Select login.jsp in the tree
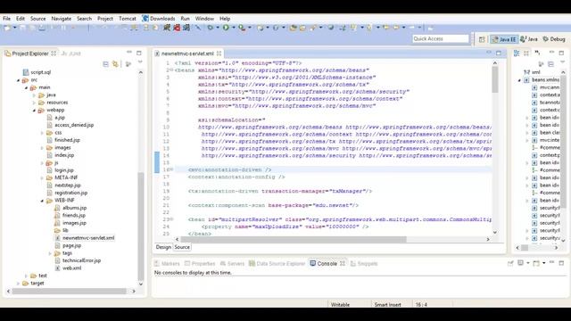The height and width of the screenshot is (321, 571). [x=64, y=170]
